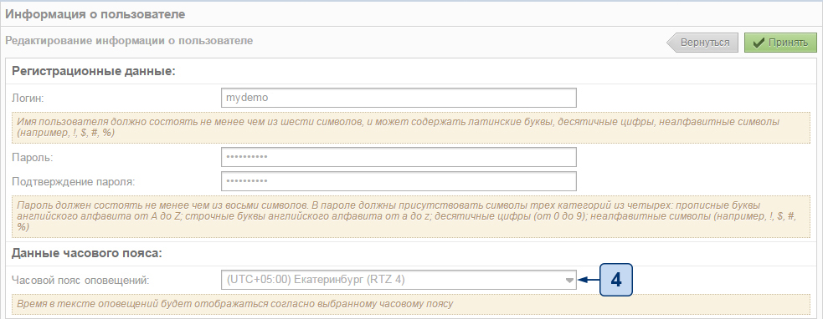823x319 pixels.
Task: Click Редактирование информации о пользователе heading
Action: pyautogui.click(x=129, y=40)
